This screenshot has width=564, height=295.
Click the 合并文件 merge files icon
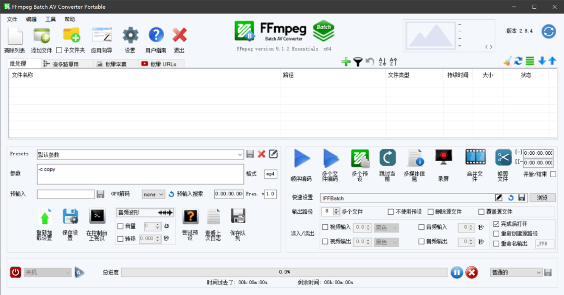pos(475,157)
